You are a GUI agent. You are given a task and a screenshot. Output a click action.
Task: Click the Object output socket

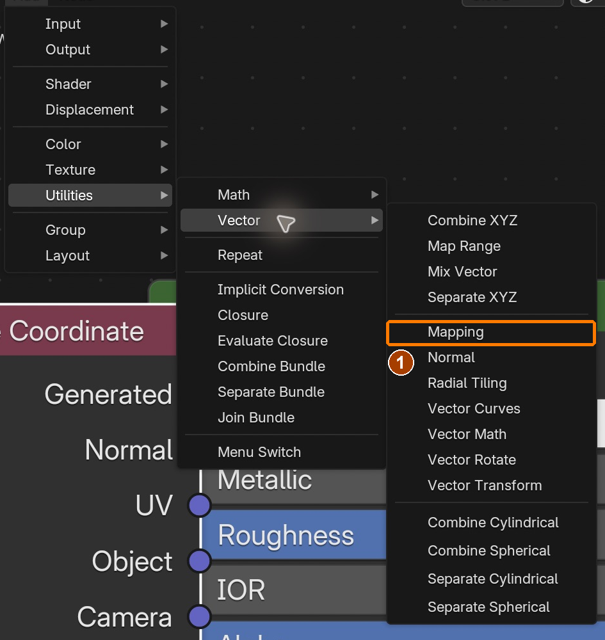(x=200, y=561)
